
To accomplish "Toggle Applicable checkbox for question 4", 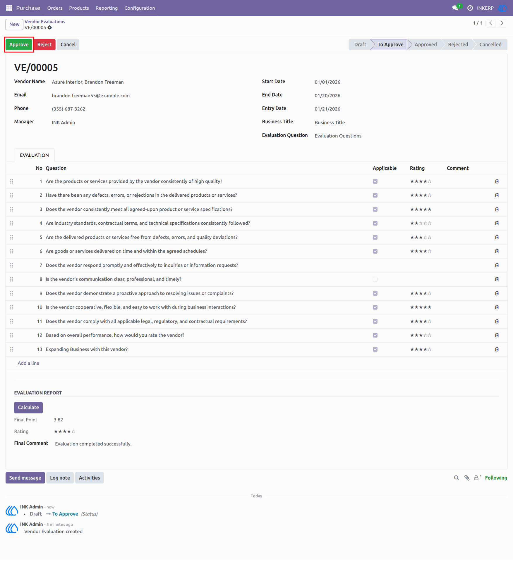I will 375,224.
